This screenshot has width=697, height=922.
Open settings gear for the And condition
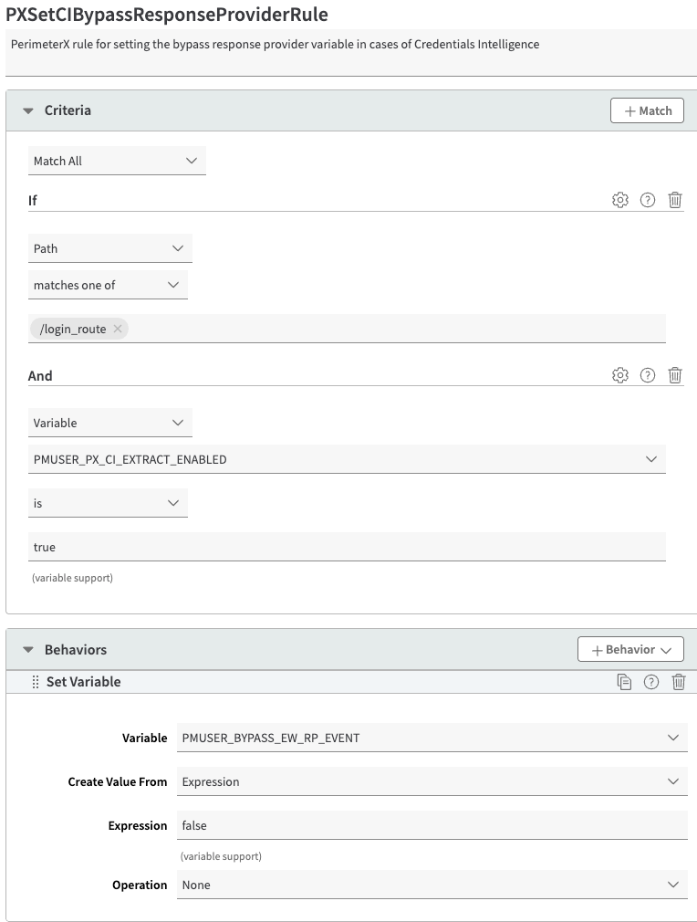[x=620, y=375]
